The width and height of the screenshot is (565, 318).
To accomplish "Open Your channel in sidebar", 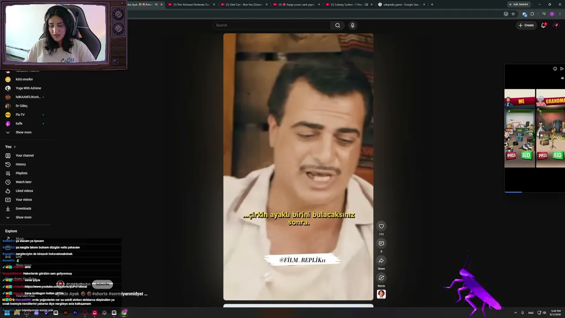I will click(25, 155).
